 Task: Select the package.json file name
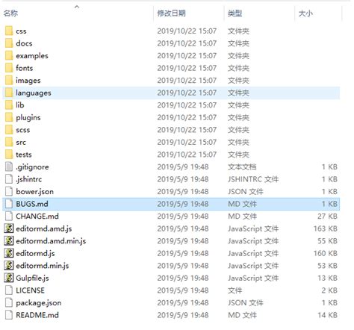tap(39, 303)
